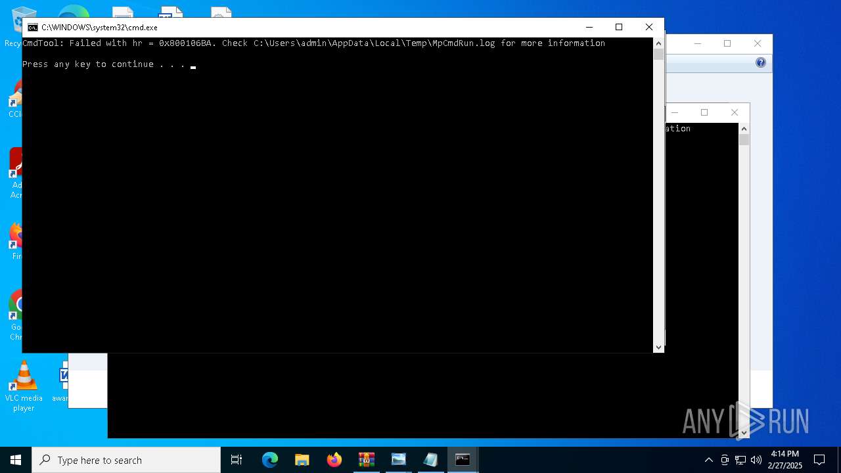Open the clock showing 4:14 PM
841x473 pixels.
[785, 460]
